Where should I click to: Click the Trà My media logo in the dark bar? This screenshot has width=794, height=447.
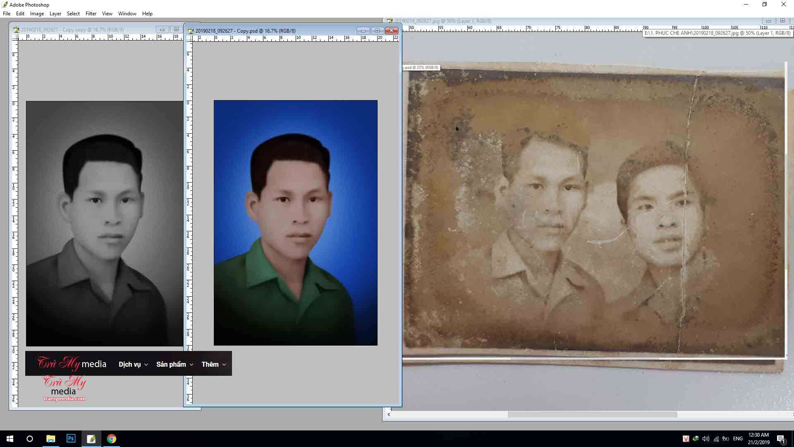(x=72, y=363)
